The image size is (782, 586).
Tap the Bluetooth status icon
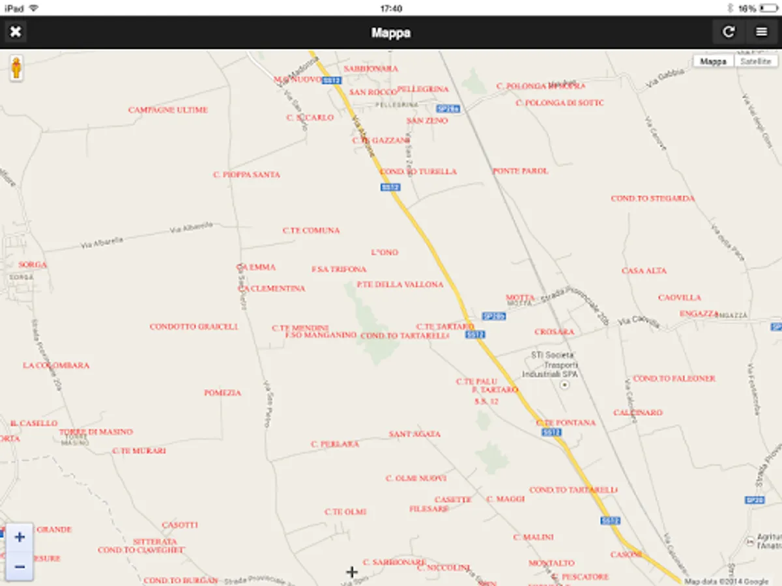click(x=729, y=8)
